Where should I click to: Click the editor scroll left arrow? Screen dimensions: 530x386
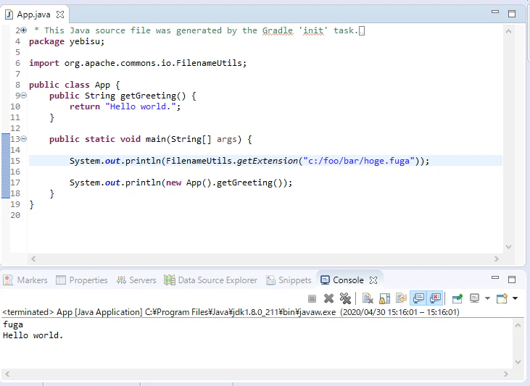33,259
